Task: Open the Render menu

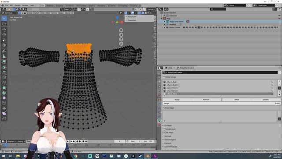Action: coord(18,5)
